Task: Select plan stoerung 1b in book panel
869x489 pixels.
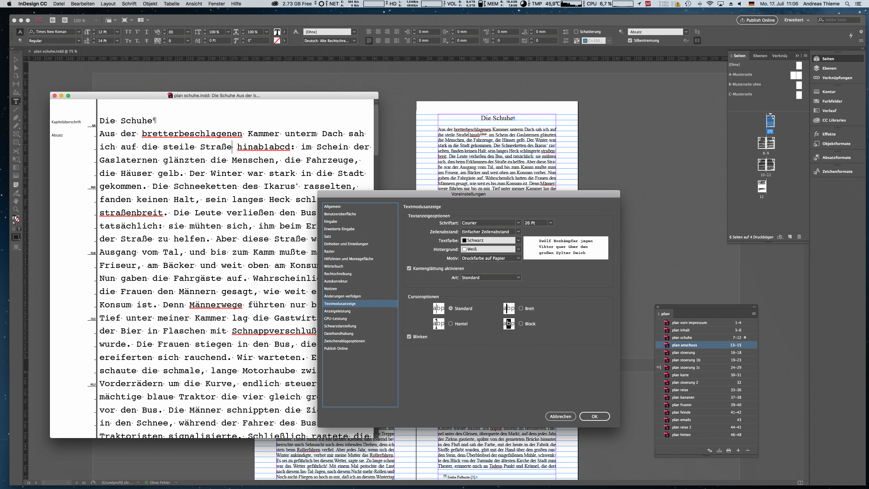Action: [x=706, y=360]
